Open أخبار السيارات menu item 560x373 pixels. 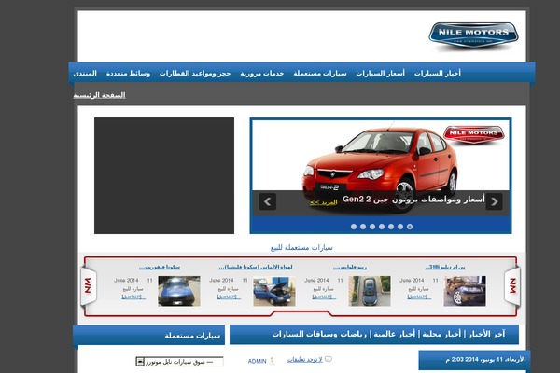pyautogui.click(x=438, y=73)
